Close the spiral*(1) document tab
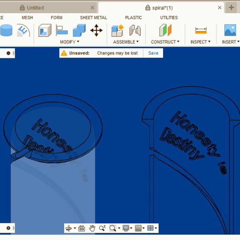 [x=220, y=8]
